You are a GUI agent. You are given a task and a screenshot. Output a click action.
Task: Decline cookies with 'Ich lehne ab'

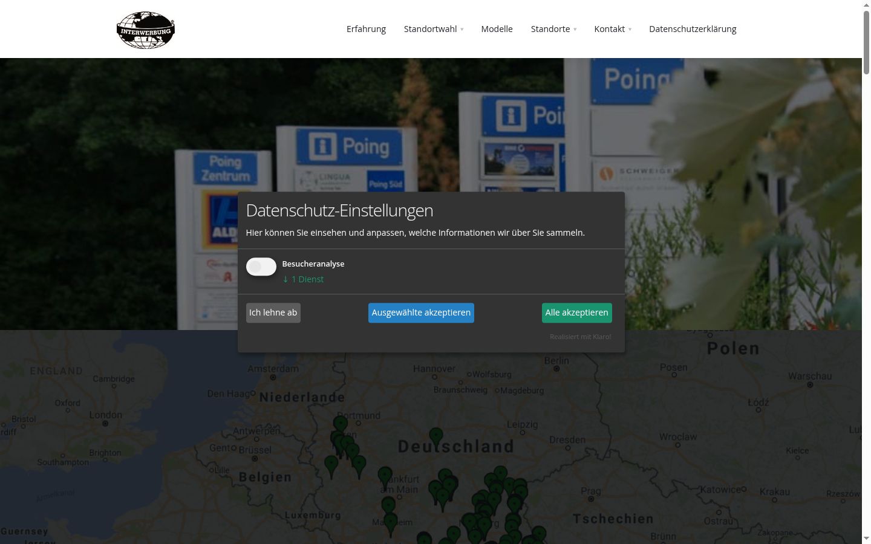coord(273,312)
